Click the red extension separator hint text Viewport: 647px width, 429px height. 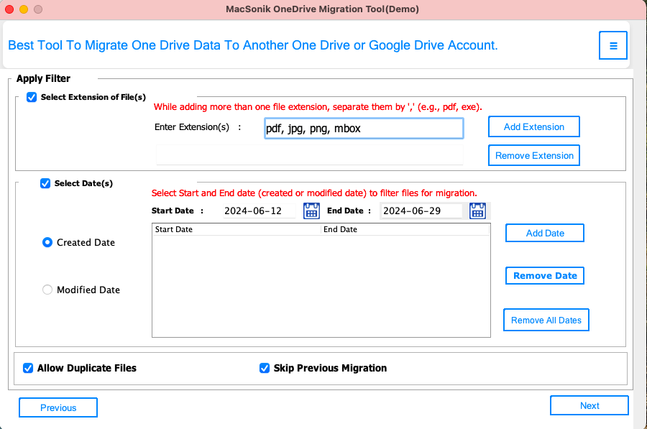point(318,107)
